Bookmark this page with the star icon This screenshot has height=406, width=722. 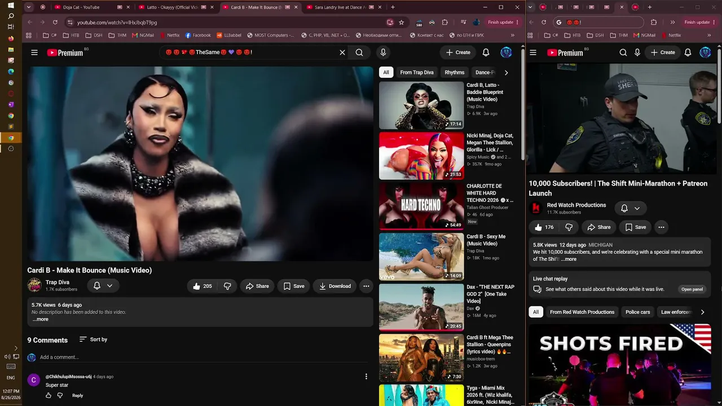point(401,22)
